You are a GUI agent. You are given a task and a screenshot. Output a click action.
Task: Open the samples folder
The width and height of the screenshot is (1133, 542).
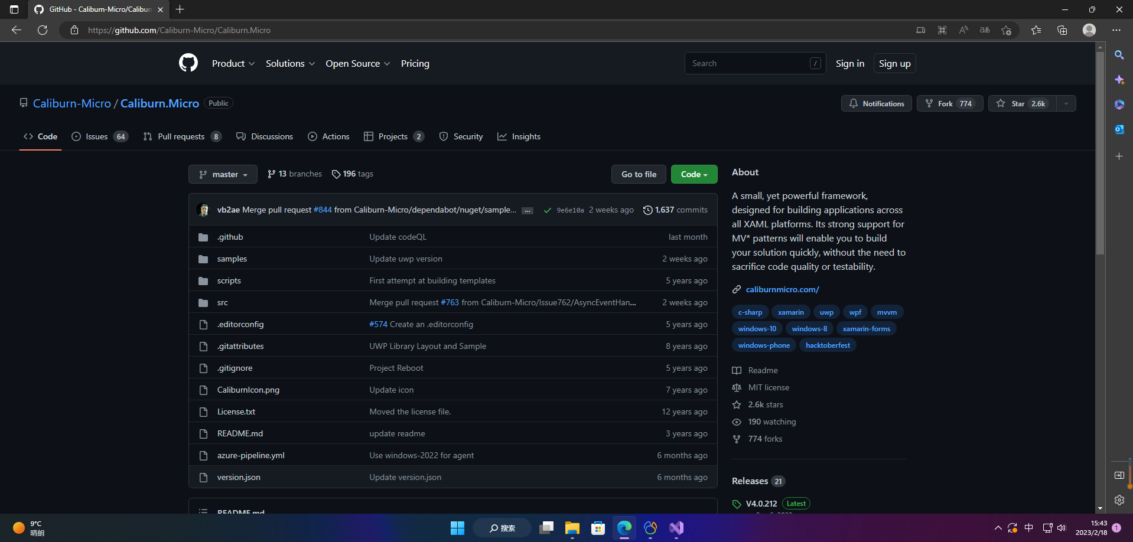click(232, 259)
